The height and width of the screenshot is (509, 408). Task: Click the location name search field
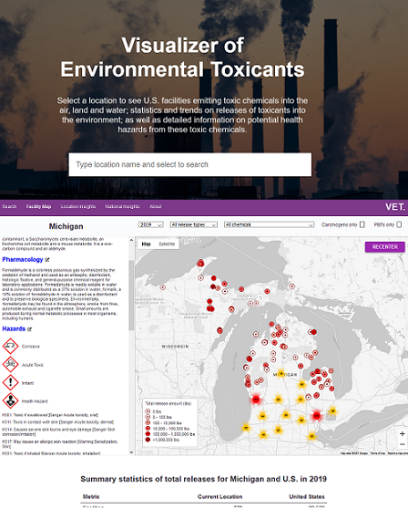(x=190, y=164)
